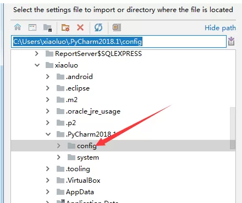Toggle show hidden files and directories

(x=117, y=27)
